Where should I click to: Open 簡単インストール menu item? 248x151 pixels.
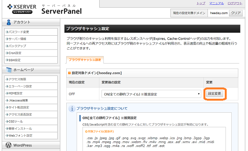click(31, 129)
